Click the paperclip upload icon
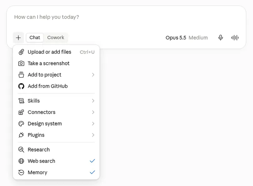Screen dimensions: 253x186 tap(21, 52)
